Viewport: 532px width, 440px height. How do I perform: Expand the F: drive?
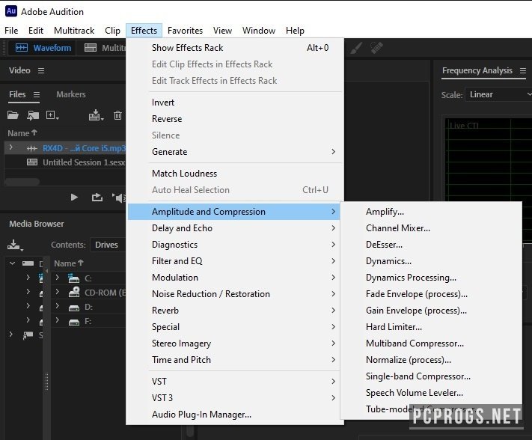58,320
